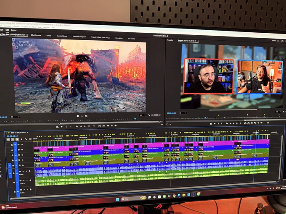The image size is (286, 214).
Task: Open Source monitor zoom level Fit dropdown
Action: [15, 117]
